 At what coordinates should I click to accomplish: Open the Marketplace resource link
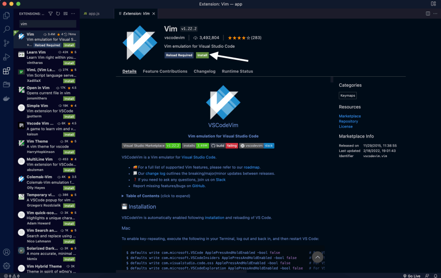tap(350, 116)
